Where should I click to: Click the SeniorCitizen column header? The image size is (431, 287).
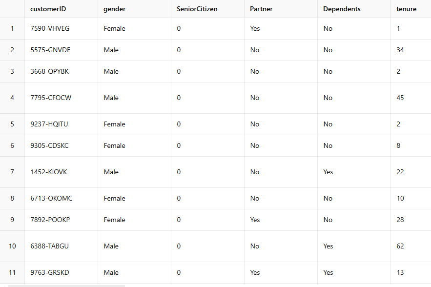[x=207, y=9]
